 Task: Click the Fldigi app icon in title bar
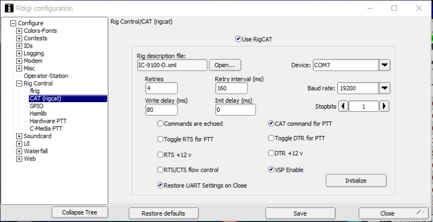pos(9,8)
